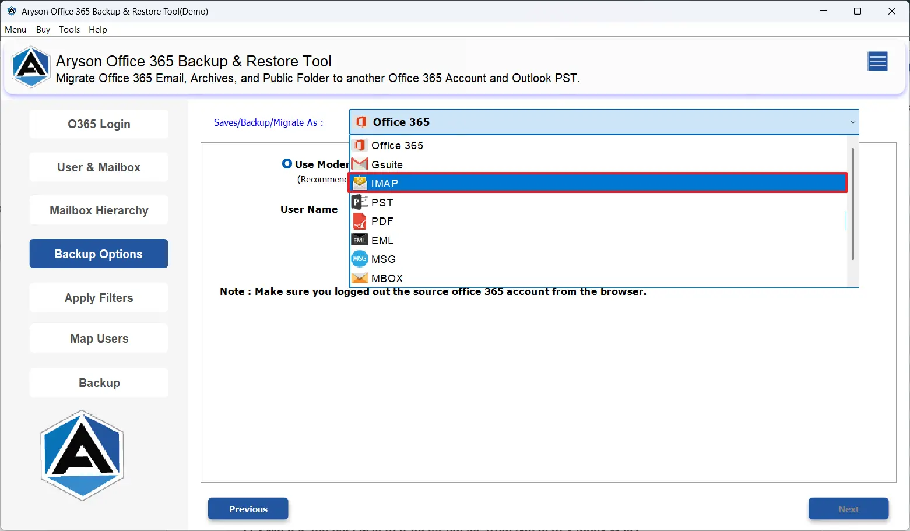
Task: Click the IMAP mail icon
Action: coord(360,183)
